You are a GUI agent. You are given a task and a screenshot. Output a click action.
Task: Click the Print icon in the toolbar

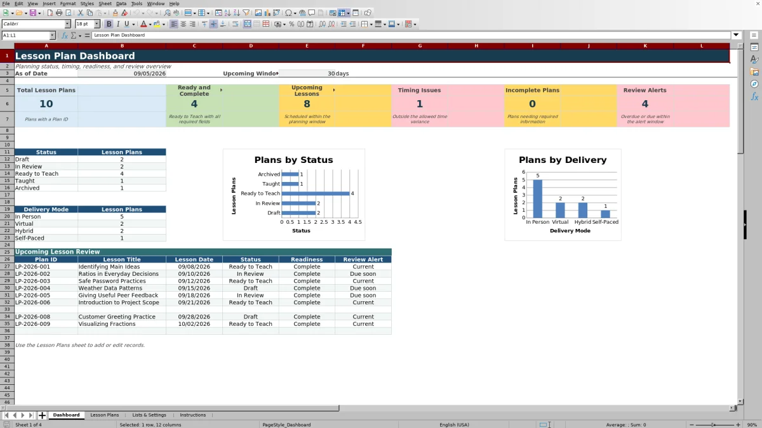click(x=59, y=13)
